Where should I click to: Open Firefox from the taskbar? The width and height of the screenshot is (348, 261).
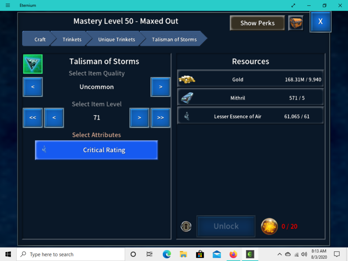tap(234, 254)
